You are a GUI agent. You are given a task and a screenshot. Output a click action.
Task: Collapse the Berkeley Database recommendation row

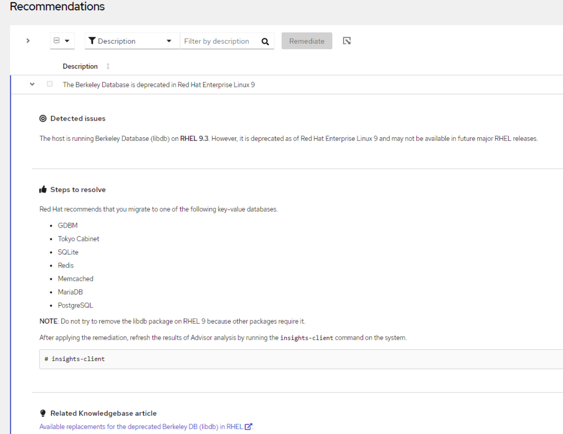click(x=32, y=84)
